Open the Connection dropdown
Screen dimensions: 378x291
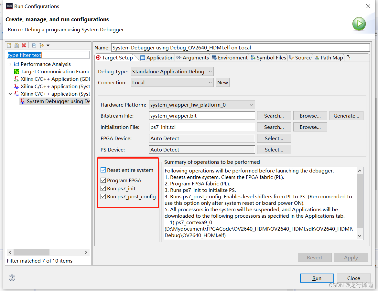pyautogui.click(x=172, y=83)
